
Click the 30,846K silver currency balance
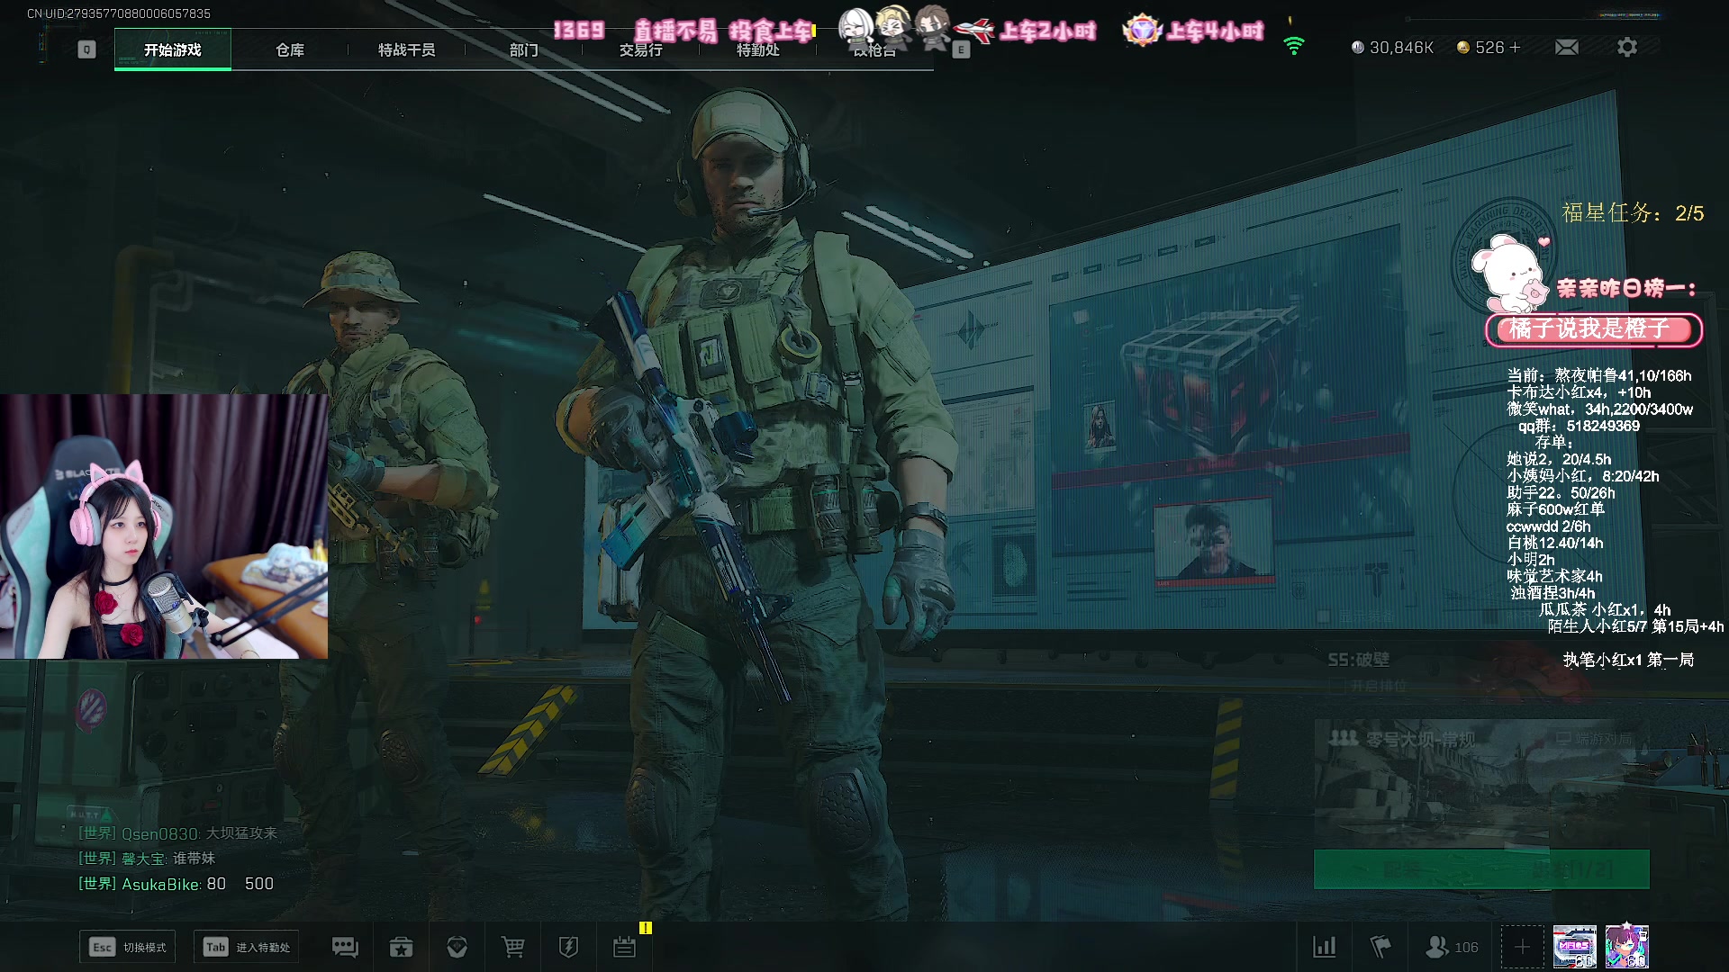pyautogui.click(x=1392, y=47)
